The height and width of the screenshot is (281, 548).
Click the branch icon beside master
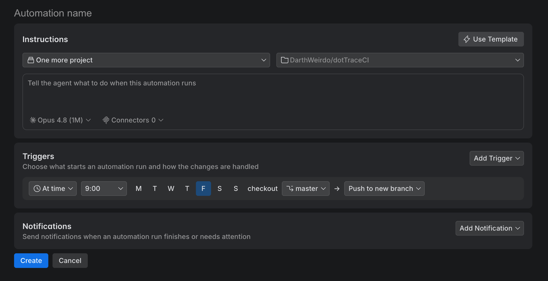pyautogui.click(x=290, y=188)
